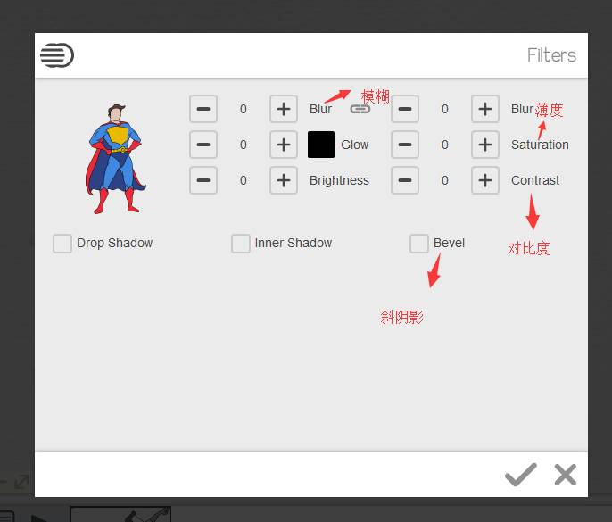The height and width of the screenshot is (522, 612).
Task: Click the Filters dialog title
Action: tap(551, 55)
